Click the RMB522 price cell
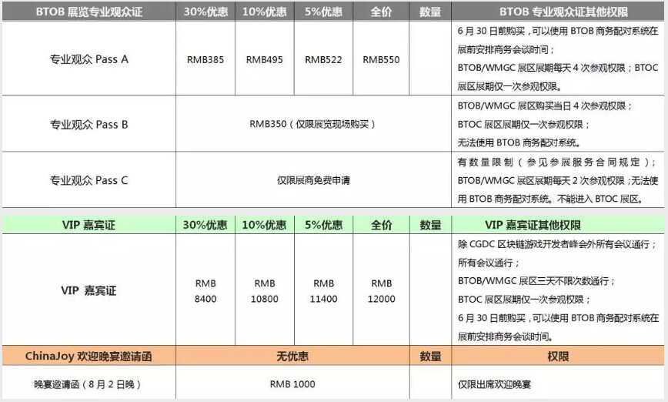Image resolution: width=668 pixels, height=402 pixels. (323, 59)
